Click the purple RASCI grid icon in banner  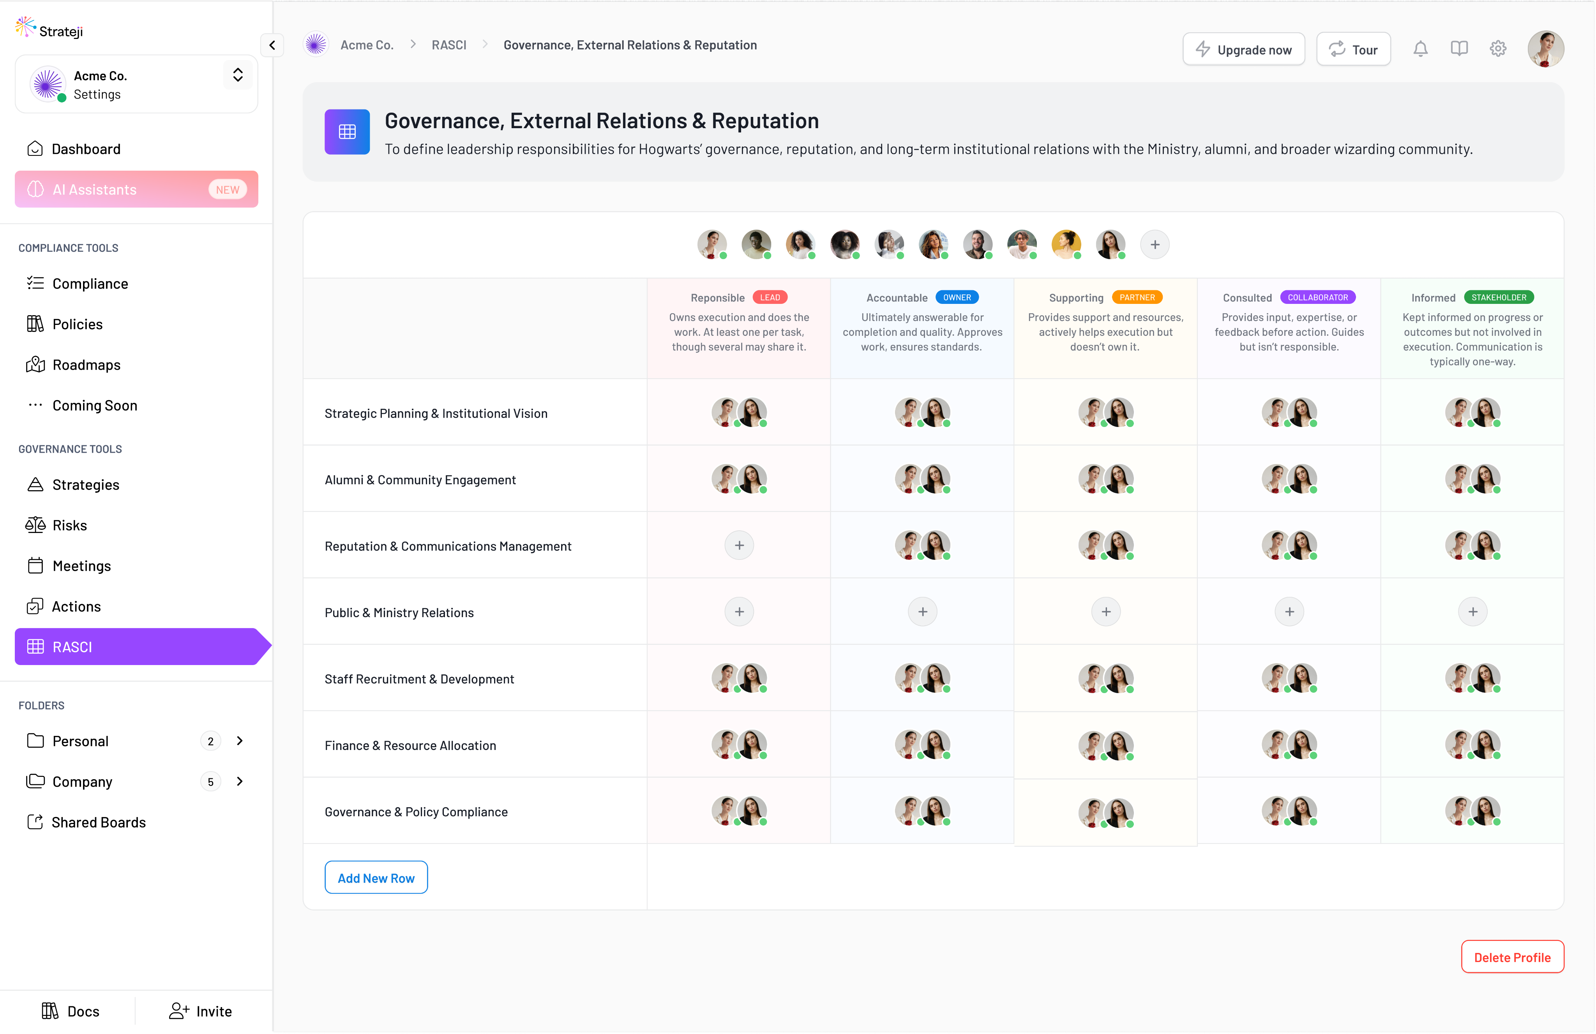pos(347,132)
